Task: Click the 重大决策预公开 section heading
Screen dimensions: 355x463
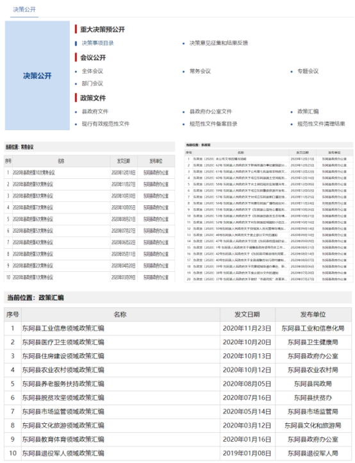Action: 103,29
